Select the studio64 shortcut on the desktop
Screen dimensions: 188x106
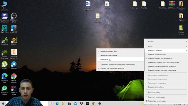click(5, 90)
